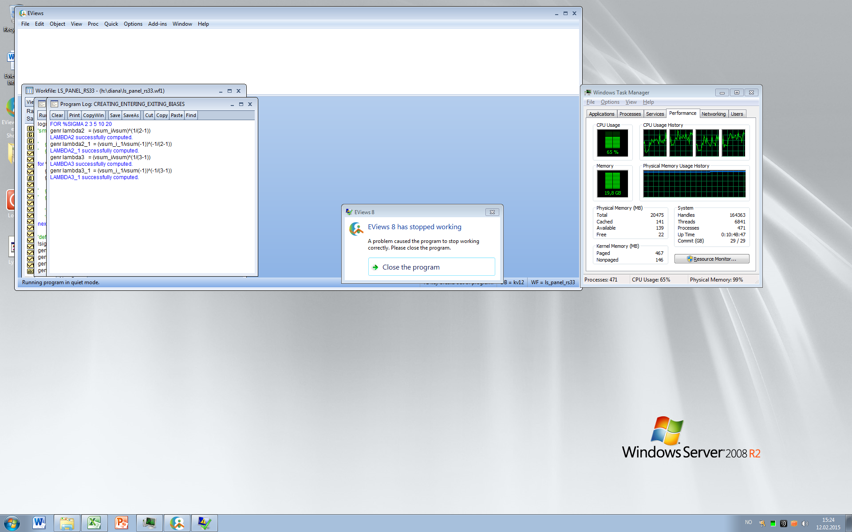Viewport: 852px width, 532px height.
Task: Click the EViews main window title icon
Action: point(23,13)
